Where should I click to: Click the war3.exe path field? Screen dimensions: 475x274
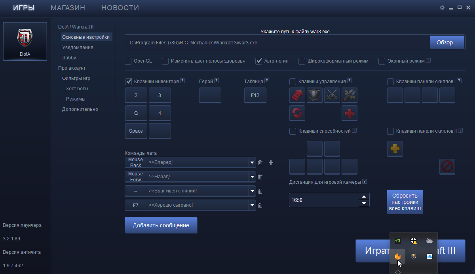click(x=277, y=43)
